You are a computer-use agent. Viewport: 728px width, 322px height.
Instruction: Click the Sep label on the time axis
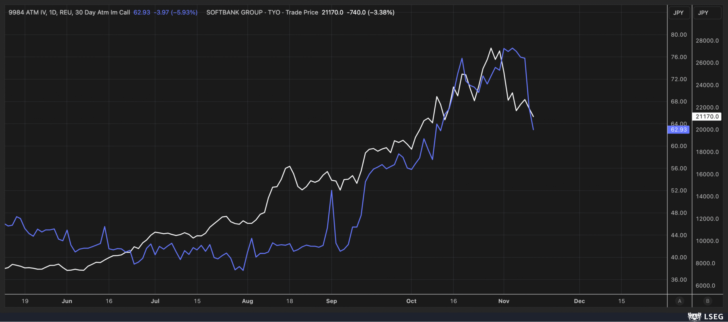pyautogui.click(x=331, y=301)
